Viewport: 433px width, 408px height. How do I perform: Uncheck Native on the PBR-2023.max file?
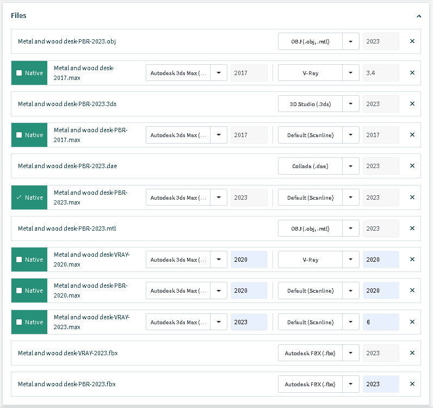[20, 197]
